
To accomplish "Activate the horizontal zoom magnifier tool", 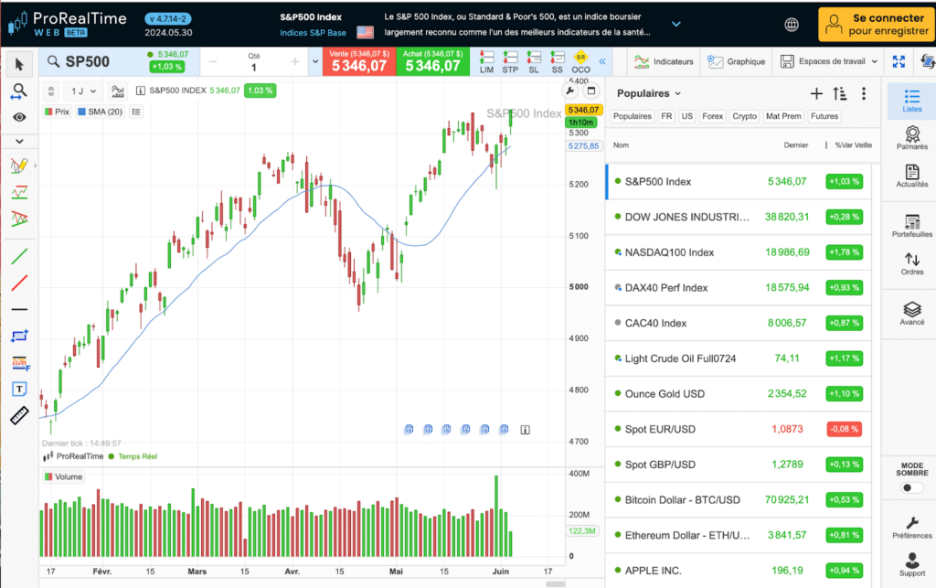I will [19, 91].
